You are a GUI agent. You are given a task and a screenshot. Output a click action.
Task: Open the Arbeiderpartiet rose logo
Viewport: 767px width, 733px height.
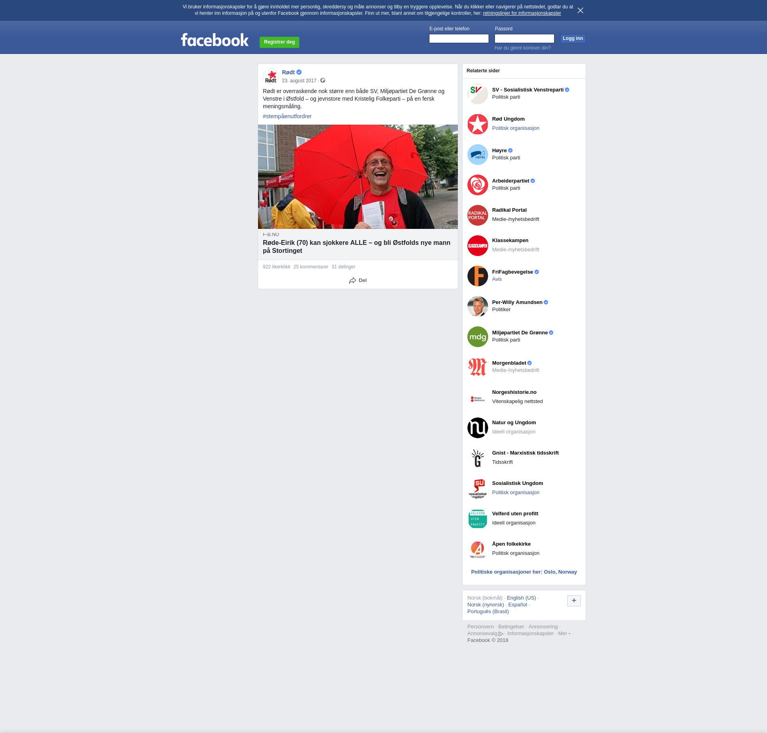(478, 185)
